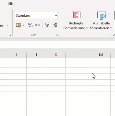
Task: Open the alignment group dialog launcher
Action: point(10,35)
